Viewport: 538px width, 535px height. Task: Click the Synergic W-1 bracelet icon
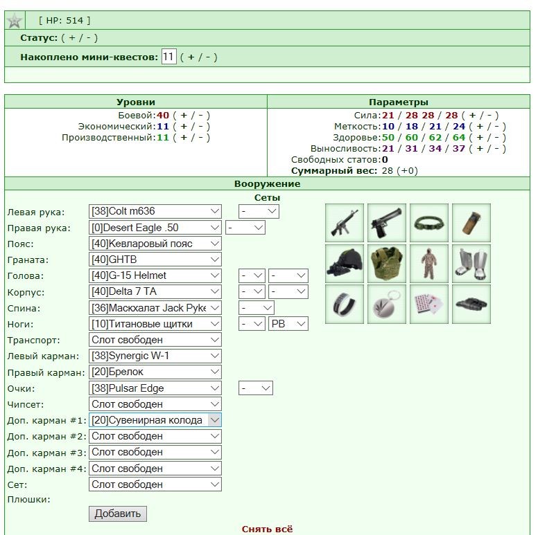coord(344,304)
